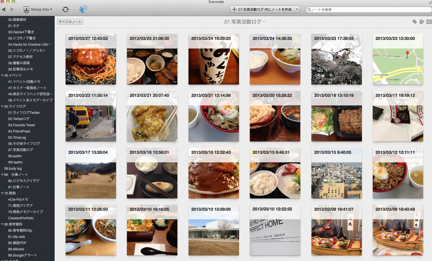
Task: Collapse the 40.イベント notebook stack
Action: point(2,76)
